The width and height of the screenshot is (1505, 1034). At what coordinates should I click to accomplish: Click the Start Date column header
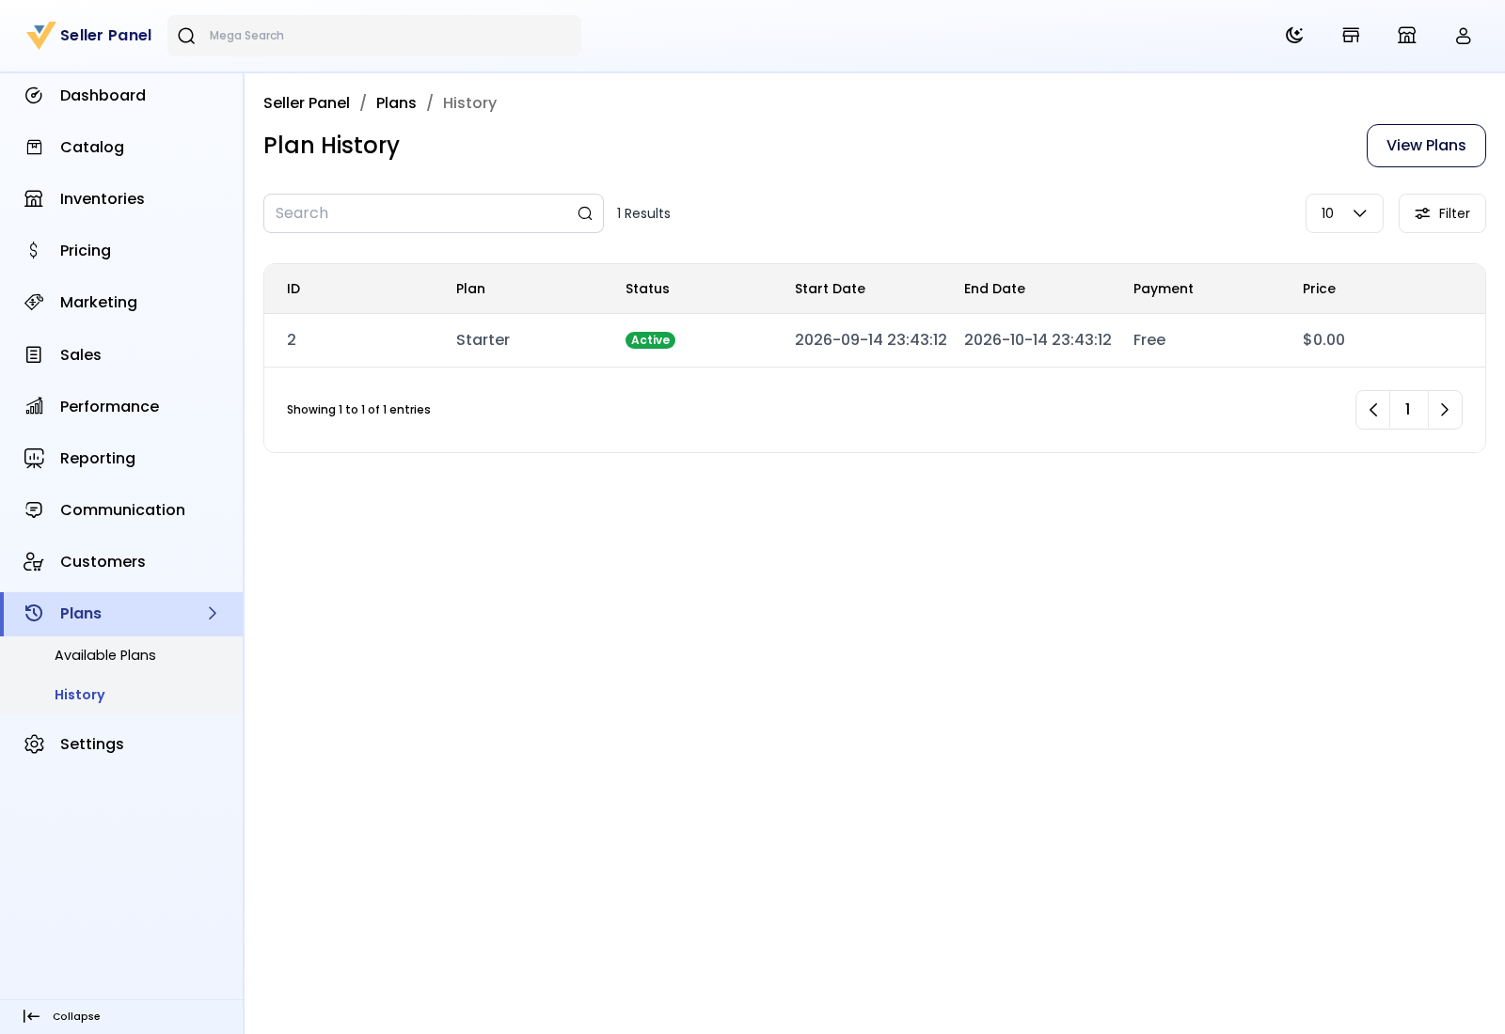[830, 290]
